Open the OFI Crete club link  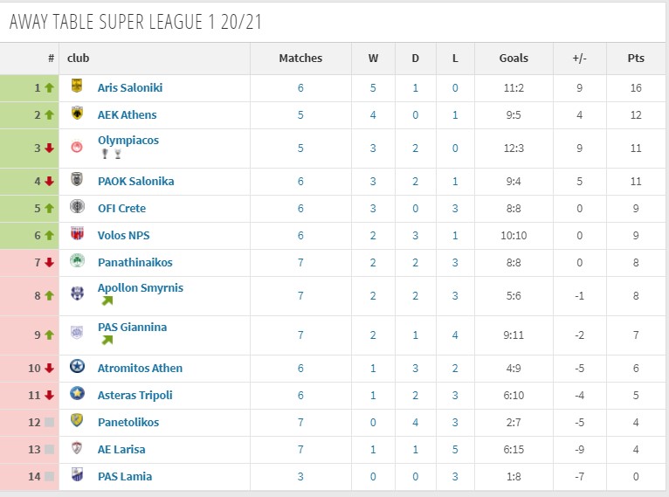121,208
